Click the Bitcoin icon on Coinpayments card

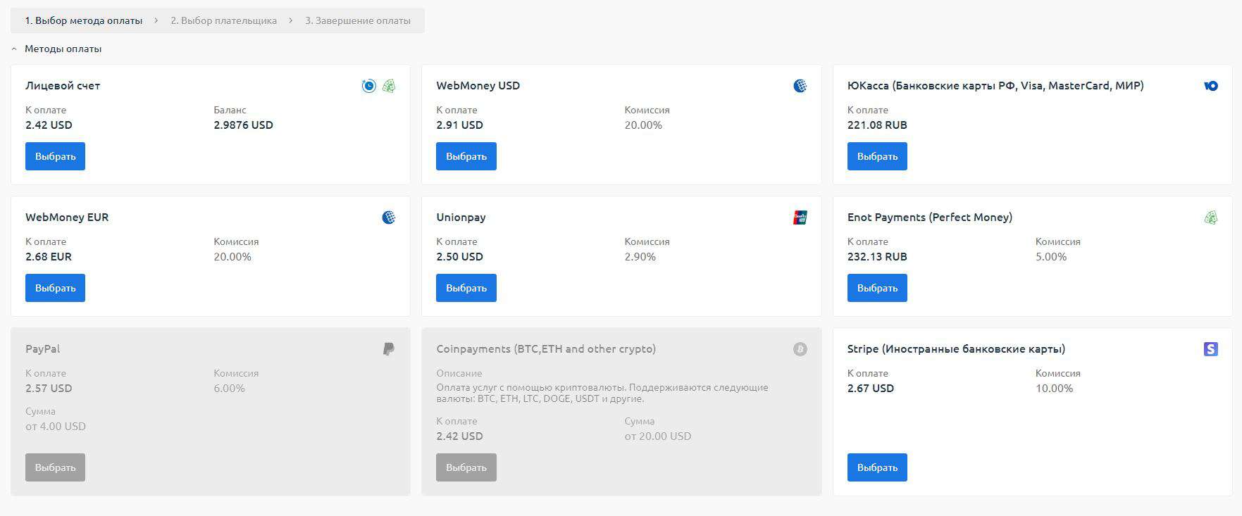800,349
